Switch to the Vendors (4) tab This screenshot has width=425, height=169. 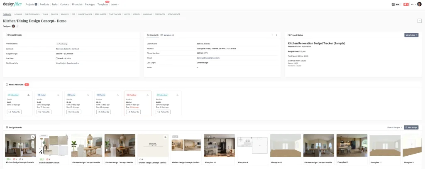click(168, 35)
